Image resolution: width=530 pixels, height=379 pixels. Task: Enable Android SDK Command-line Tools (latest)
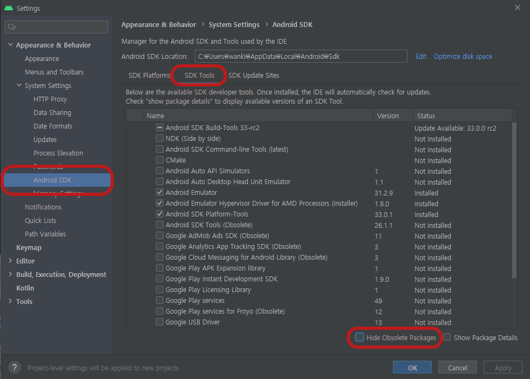coord(160,149)
